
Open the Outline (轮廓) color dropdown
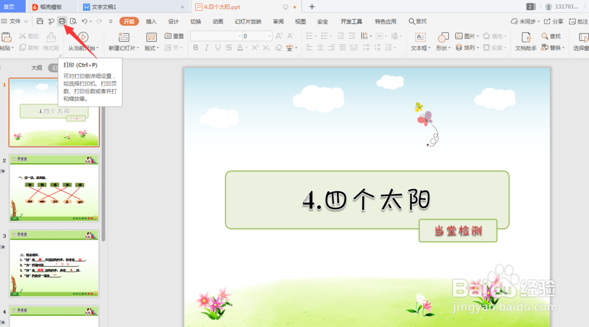(x=494, y=48)
